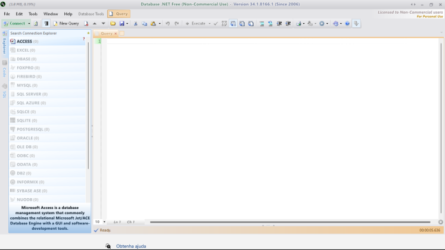Open the Explorer vertical side tab

4,42
